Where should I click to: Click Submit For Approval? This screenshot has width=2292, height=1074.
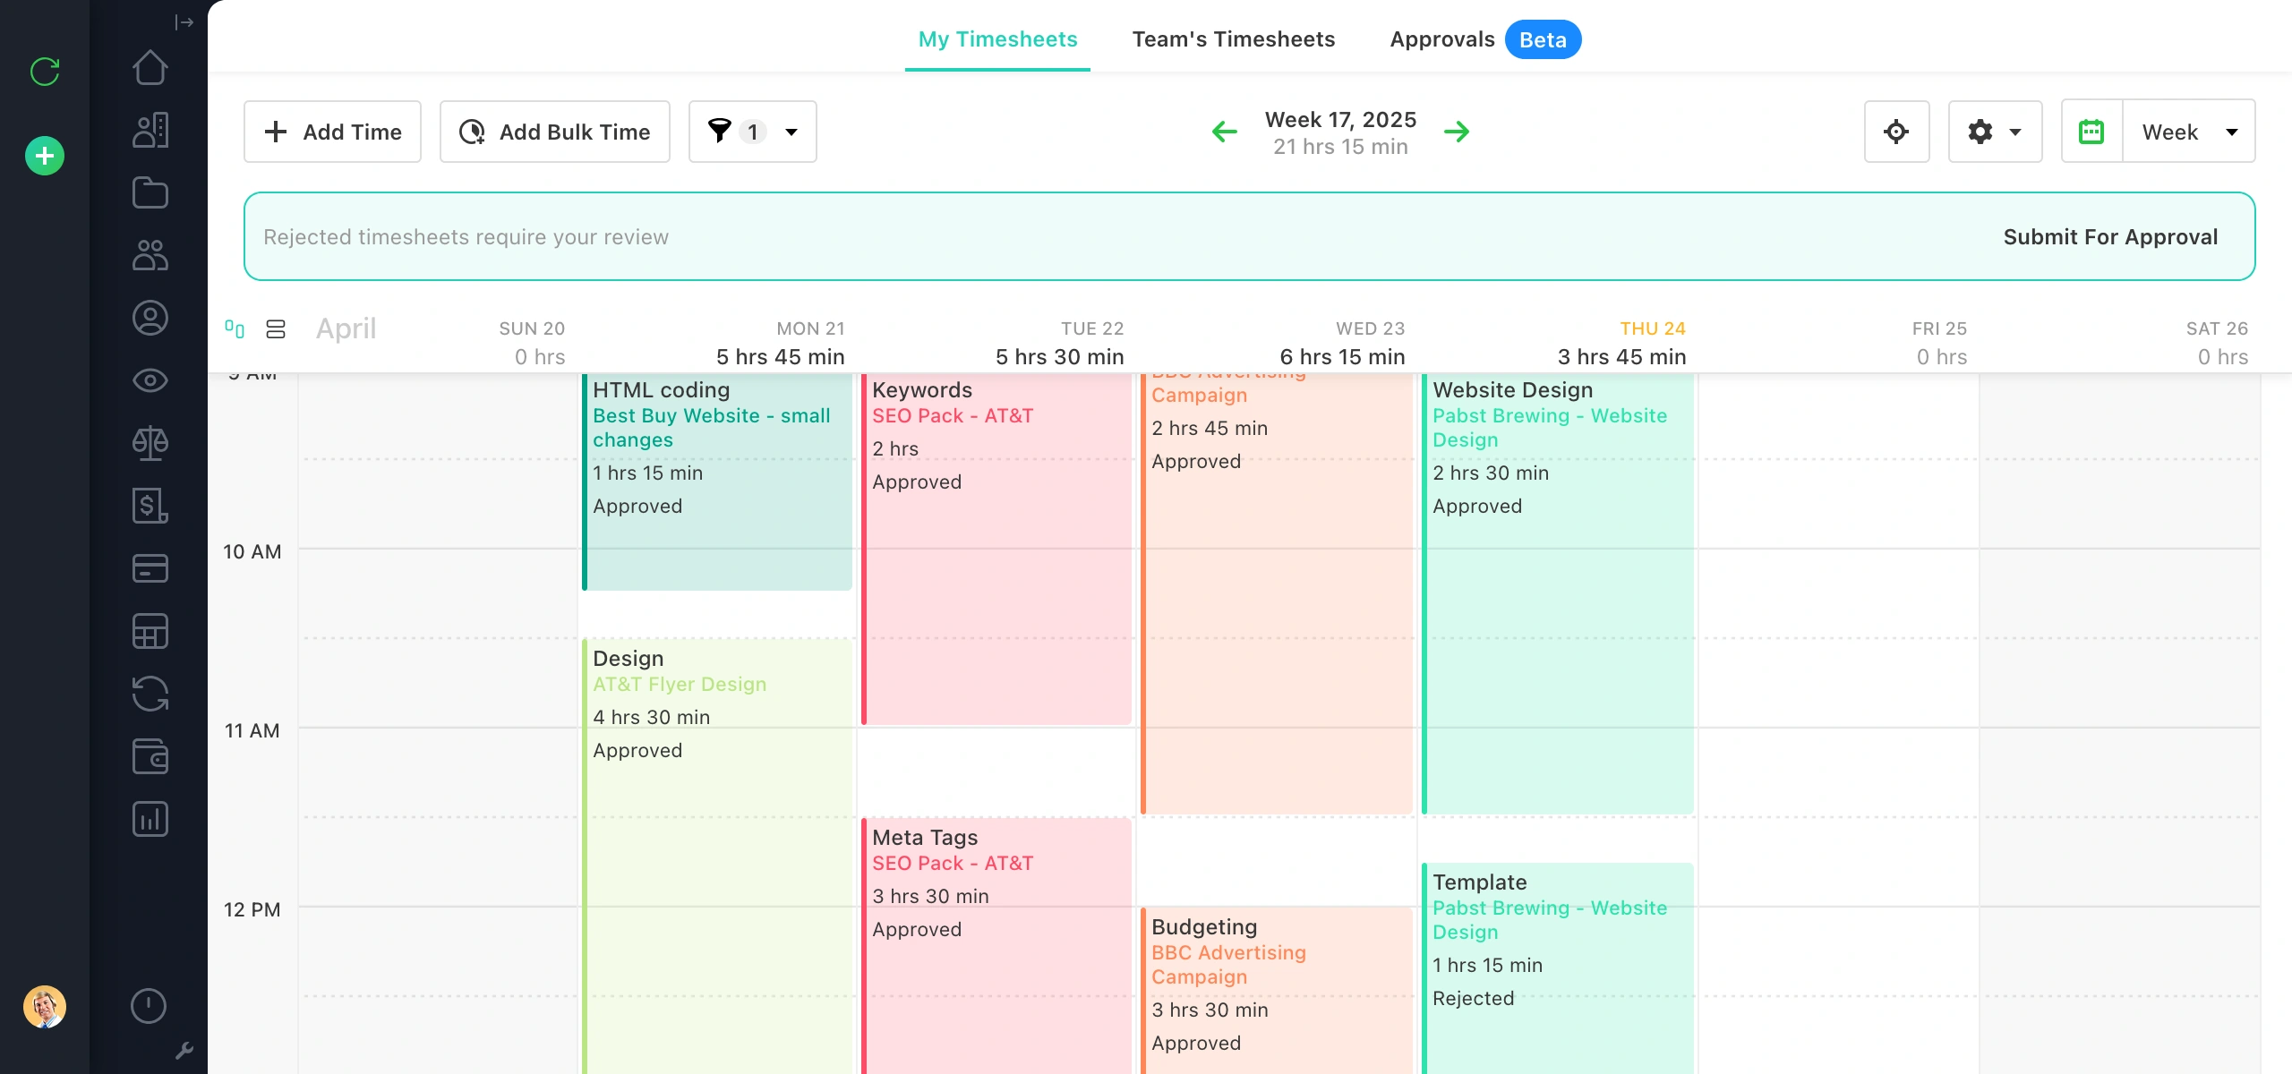tap(2109, 237)
